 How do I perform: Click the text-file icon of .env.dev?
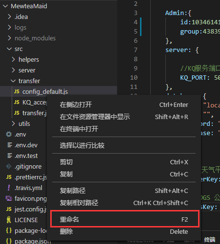coord(10,145)
